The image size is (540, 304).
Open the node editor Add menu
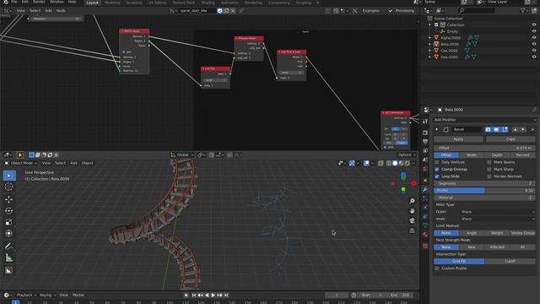click(48, 11)
